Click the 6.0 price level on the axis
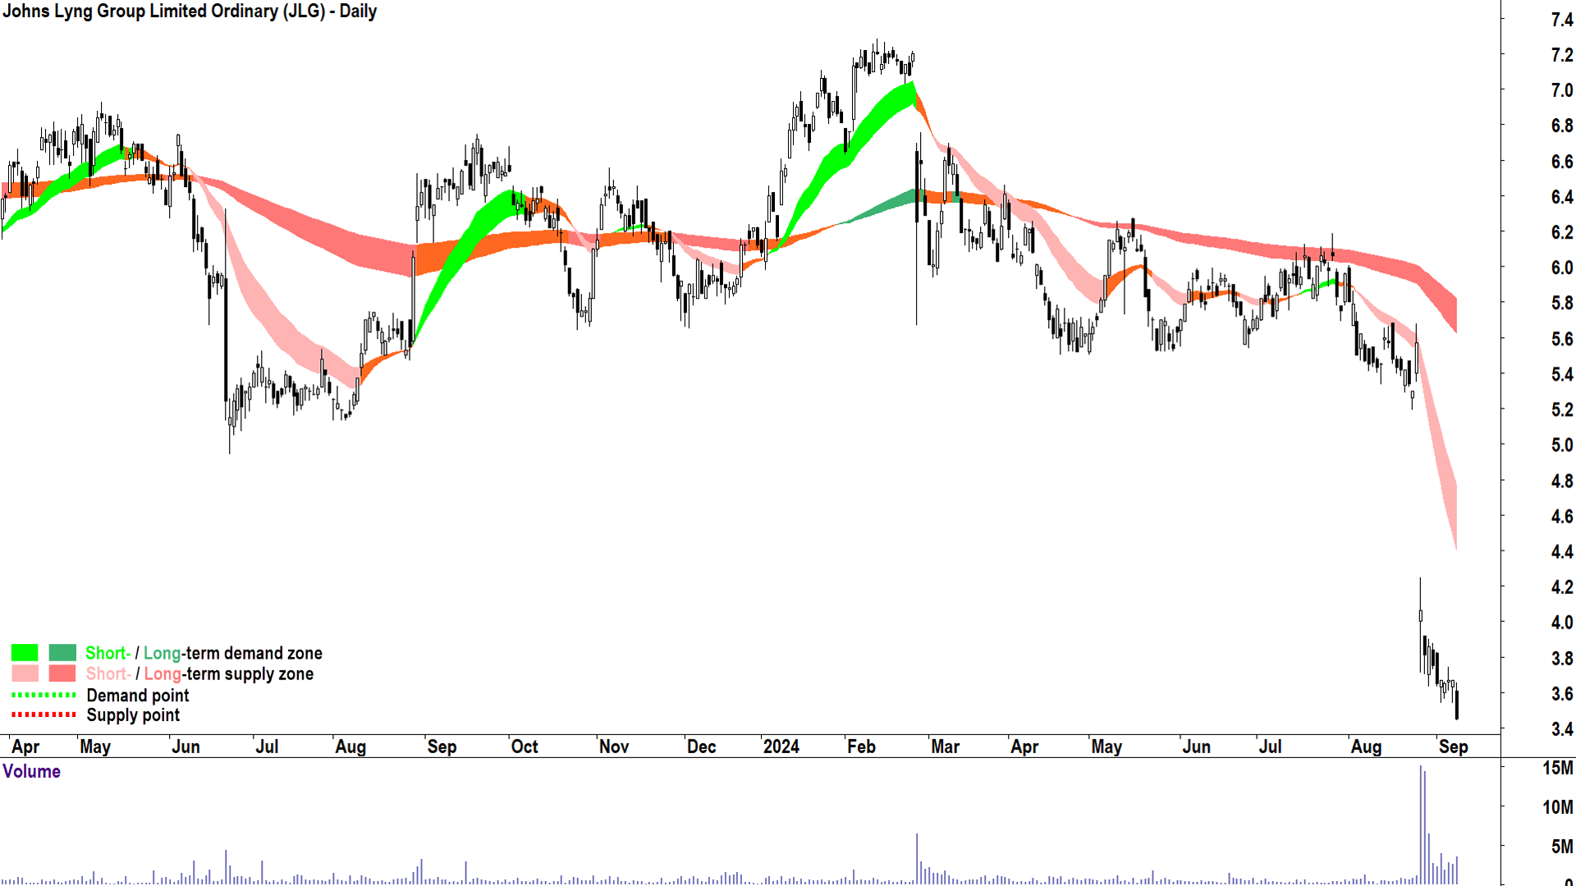Viewport: 1576px width, 886px height. click(1561, 267)
